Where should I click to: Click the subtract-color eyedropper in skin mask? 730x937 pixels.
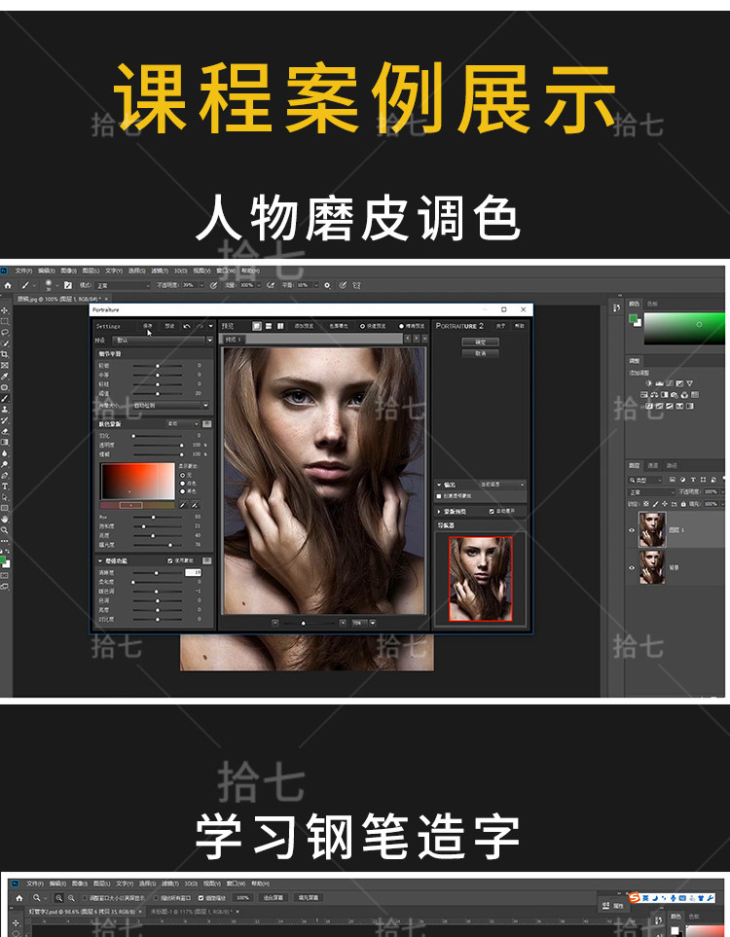[x=195, y=505]
